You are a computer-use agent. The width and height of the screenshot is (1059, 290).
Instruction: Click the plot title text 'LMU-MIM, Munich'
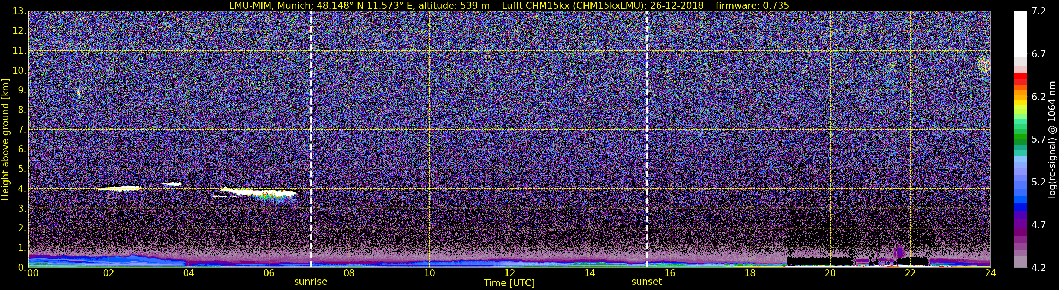[271, 5]
